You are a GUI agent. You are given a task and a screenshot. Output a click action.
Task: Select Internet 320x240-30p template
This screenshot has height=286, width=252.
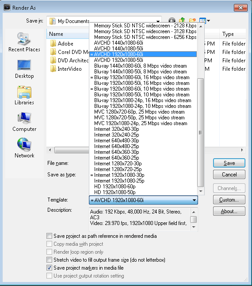pyautogui.click(x=143, y=129)
